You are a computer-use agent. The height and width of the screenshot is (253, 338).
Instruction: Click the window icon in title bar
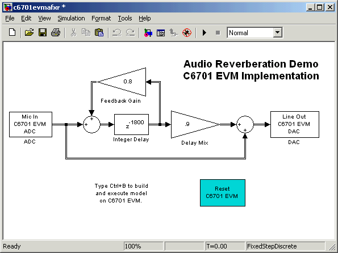pyautogui.click(x=8, y=7)
